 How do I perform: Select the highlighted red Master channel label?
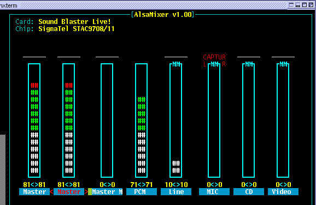pos(69,192)
